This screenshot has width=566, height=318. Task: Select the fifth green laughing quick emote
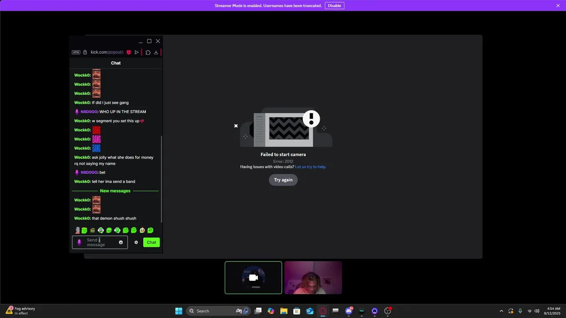tap(109, 230)
